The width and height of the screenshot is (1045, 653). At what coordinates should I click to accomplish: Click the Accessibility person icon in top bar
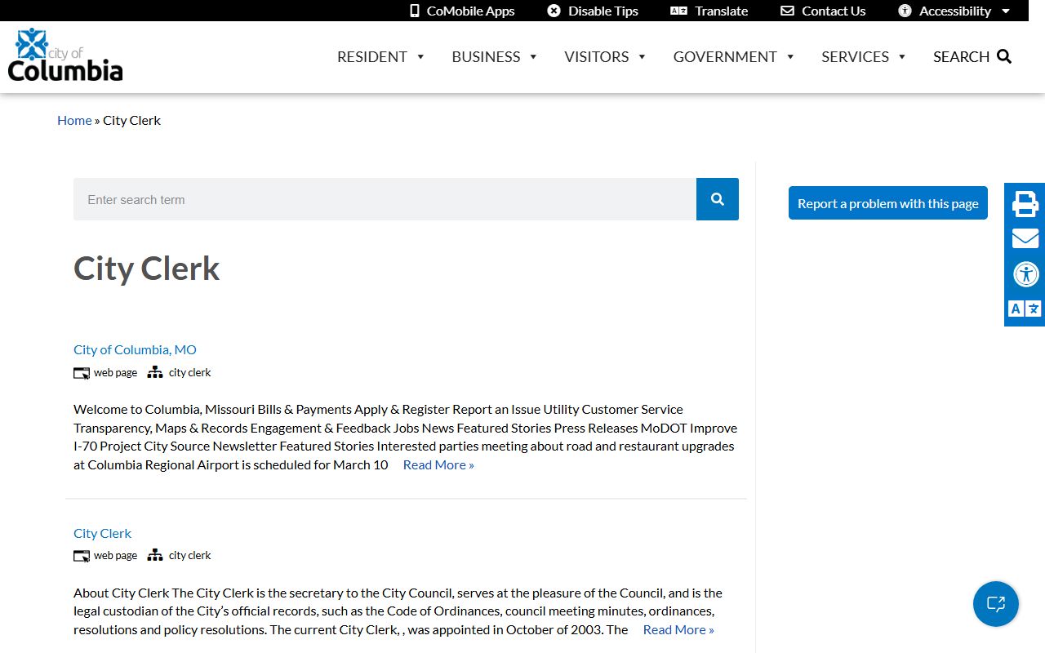tap(905, 11)
